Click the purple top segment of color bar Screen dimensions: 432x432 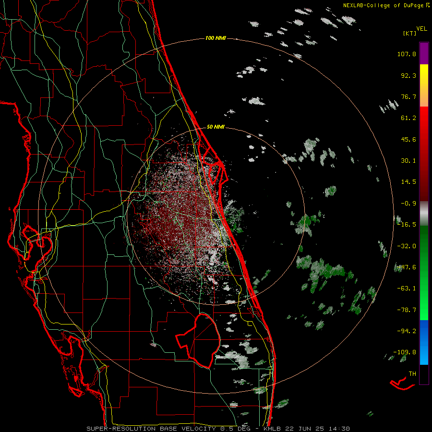point(424,53)
